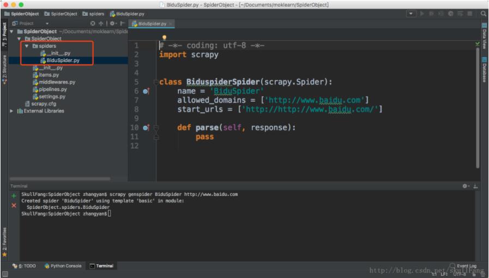Open the Structure side tab
The width and height of the screenshot is (489, 278).
(x=4, y=69)
